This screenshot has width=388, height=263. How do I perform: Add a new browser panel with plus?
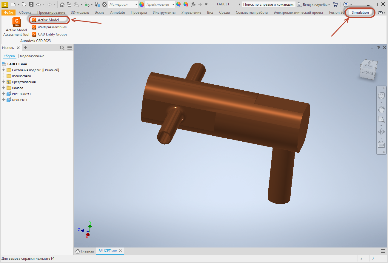click(x=25, y=48)
